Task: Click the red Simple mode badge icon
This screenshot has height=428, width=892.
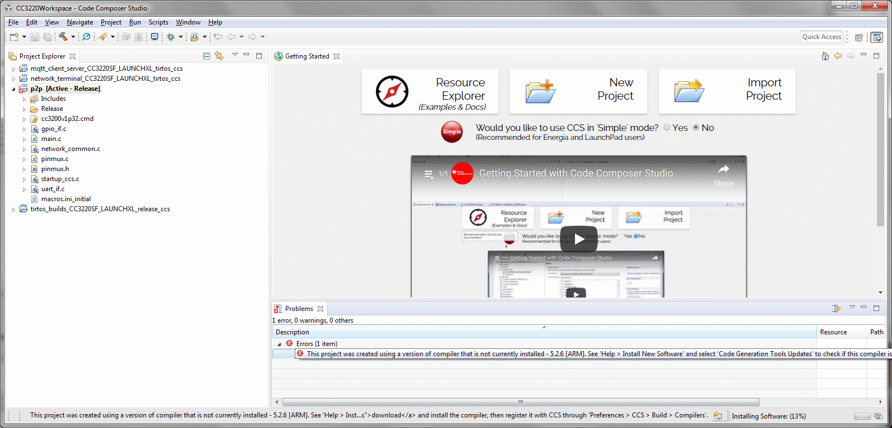Action: pyautogui.click(x=452, y=132)
